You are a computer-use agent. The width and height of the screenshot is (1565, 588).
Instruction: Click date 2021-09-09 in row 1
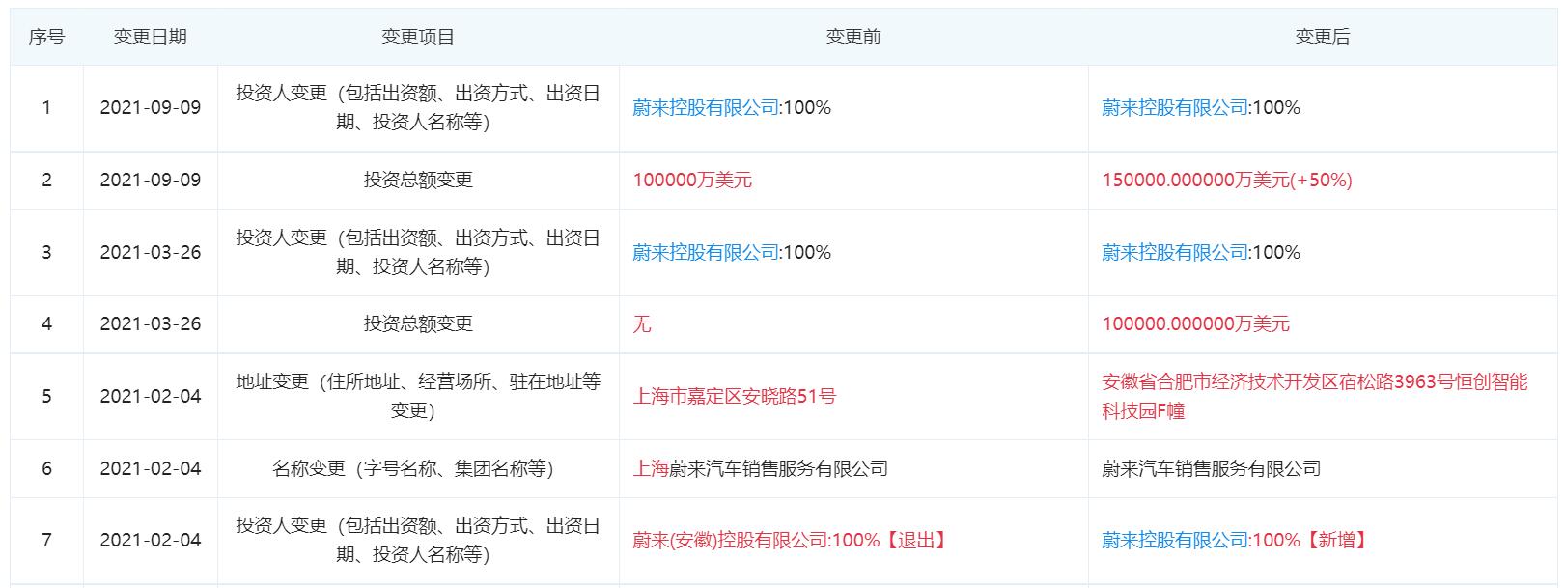[x=151, y=108]
